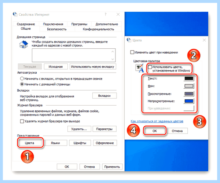This screenshot has height=183, width=220.
Task: Click the home page box scroll up arrow
Action: (113, 52)
